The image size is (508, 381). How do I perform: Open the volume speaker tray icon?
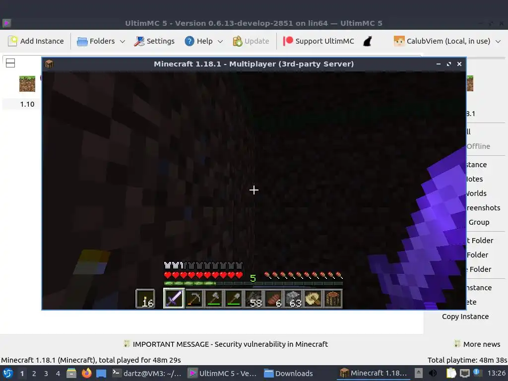[x=433, y=373]
